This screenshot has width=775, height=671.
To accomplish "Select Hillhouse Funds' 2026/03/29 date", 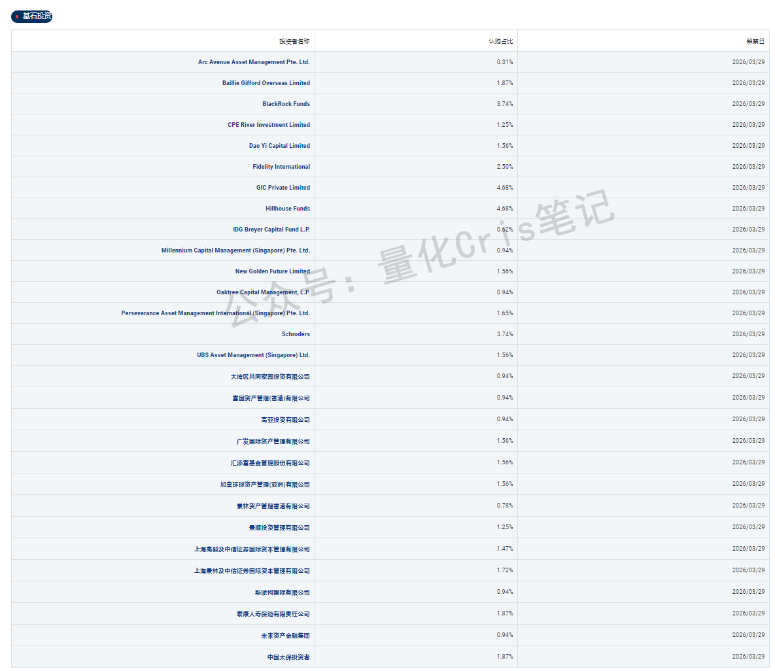I will coord(748,209).
